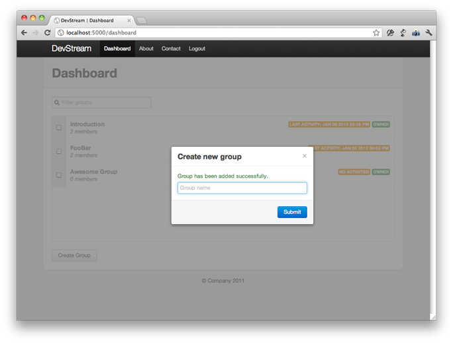
Task: Open the Contact nav item
Action: [171, 49]
